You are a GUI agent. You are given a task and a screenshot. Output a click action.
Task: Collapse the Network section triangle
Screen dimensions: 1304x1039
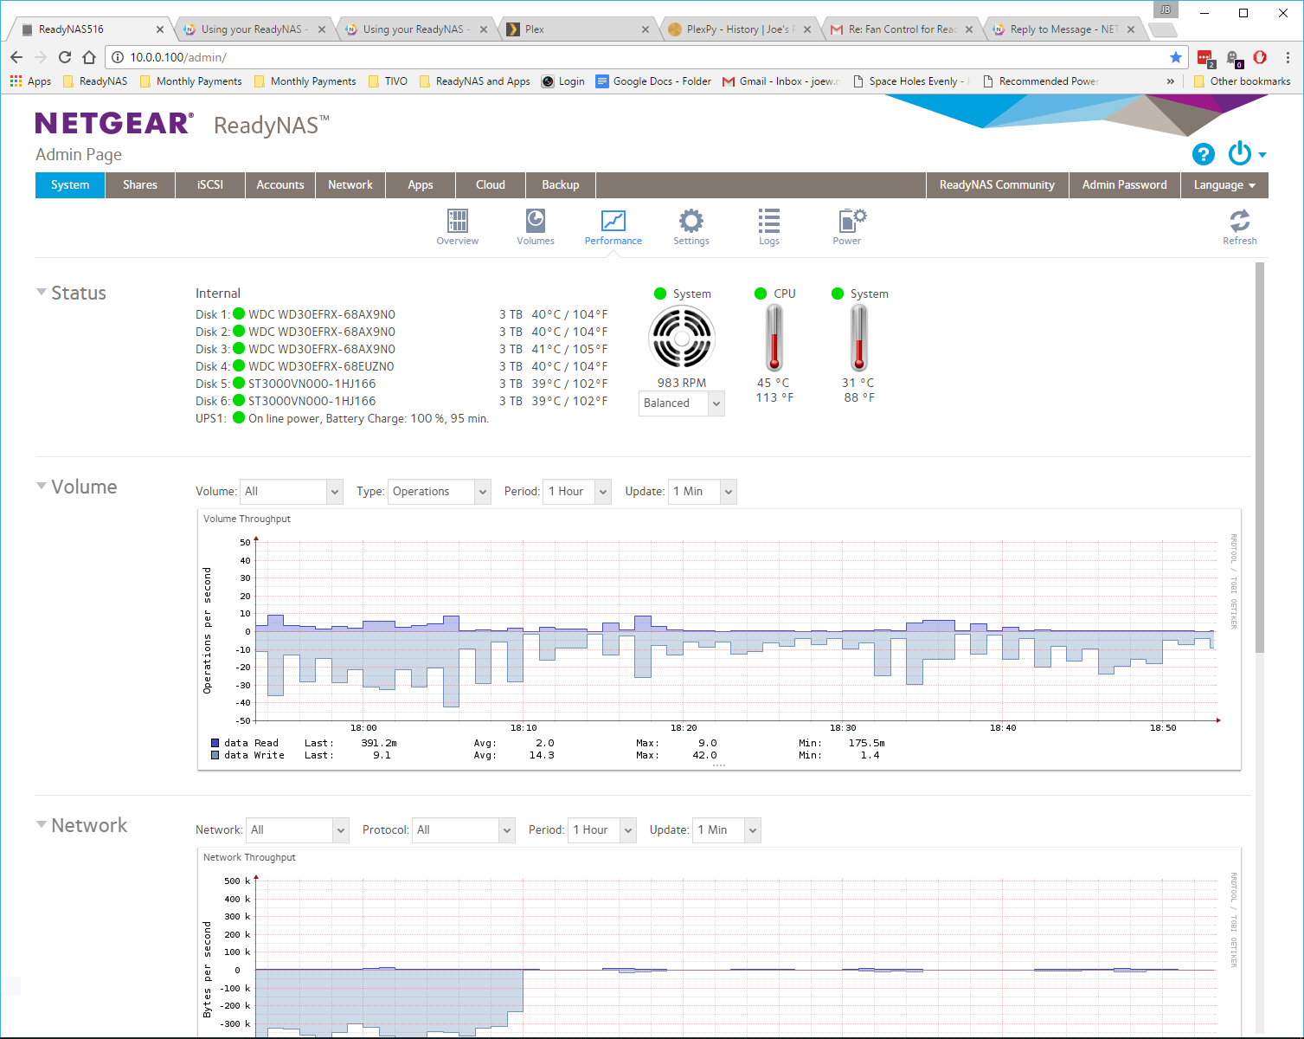click(x=41, y=824)
